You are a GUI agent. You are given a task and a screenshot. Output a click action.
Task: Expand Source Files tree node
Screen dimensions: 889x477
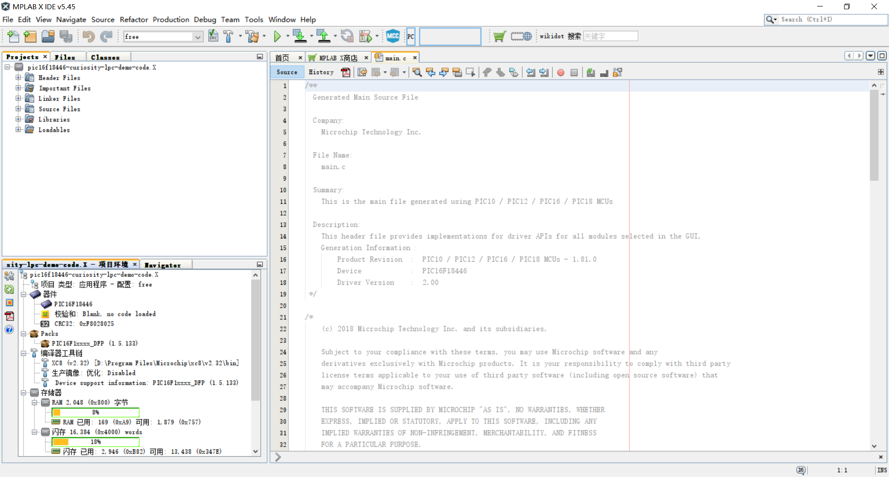point(18,108)
